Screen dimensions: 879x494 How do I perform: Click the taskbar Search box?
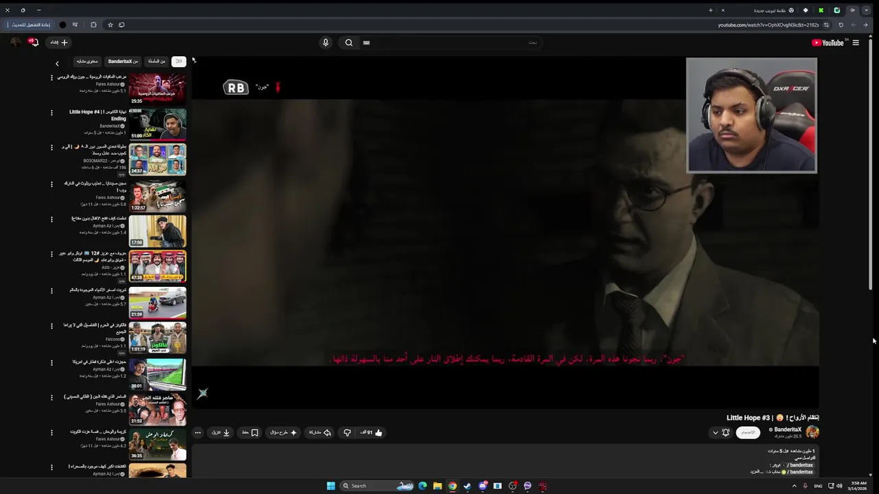pos(377,486)
